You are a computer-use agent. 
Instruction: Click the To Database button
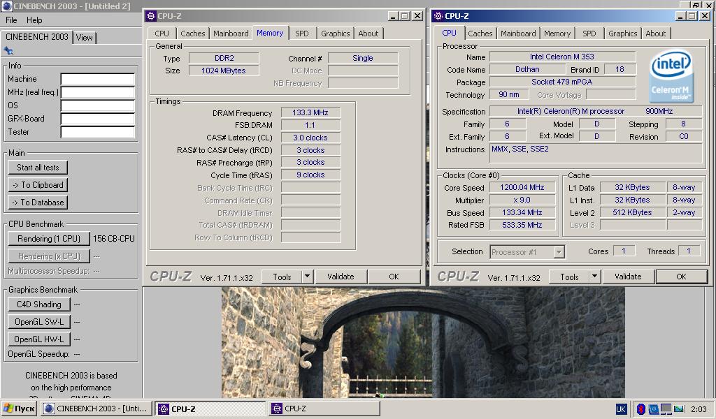point(38,202)
